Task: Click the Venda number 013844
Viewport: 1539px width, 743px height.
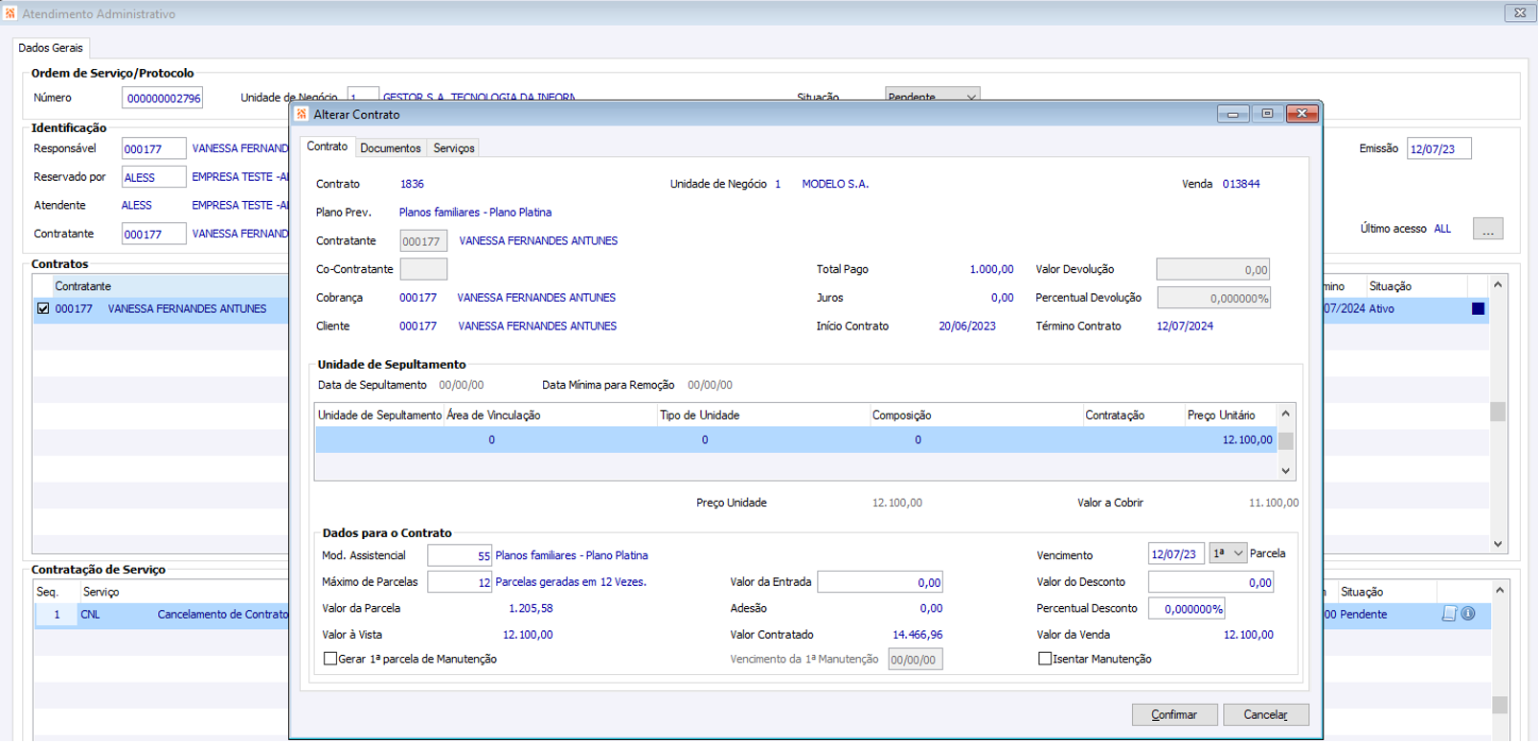Action: coord(1241,184)
